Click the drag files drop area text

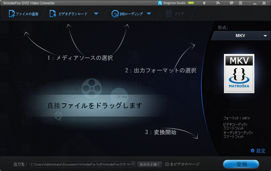tap(95, 105)
